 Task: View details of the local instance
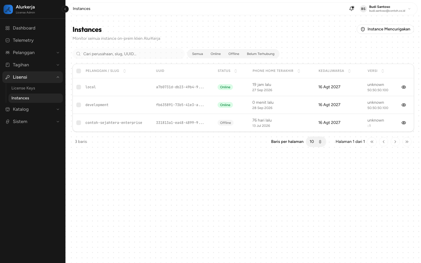click(x=404, y=87)
